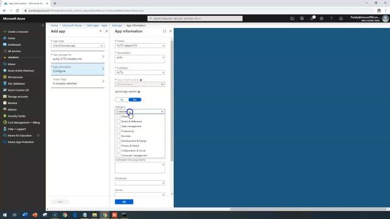Open portal settings gear

pyautogui.click(x=322, y=18)
